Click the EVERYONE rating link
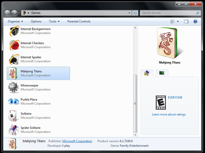The width and height of the screenshot is (205, 153). click(175, 98)
